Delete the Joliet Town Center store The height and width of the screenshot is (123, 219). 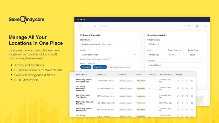click(x=192, y=96)
